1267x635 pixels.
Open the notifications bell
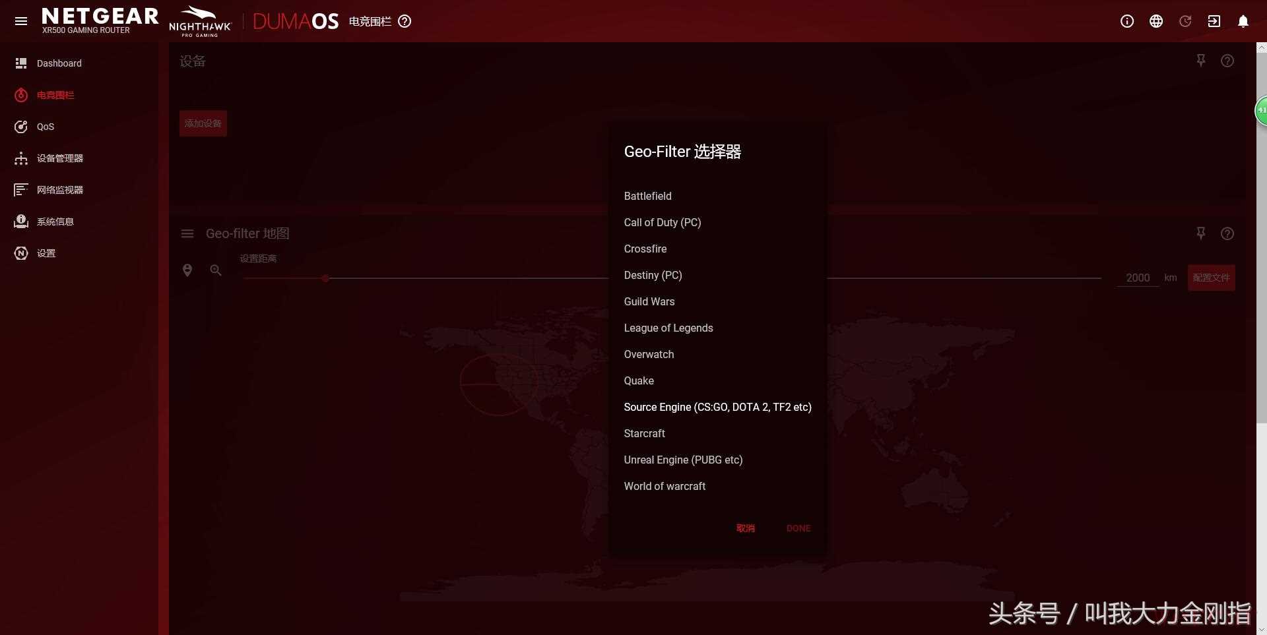coord(1243,21)
